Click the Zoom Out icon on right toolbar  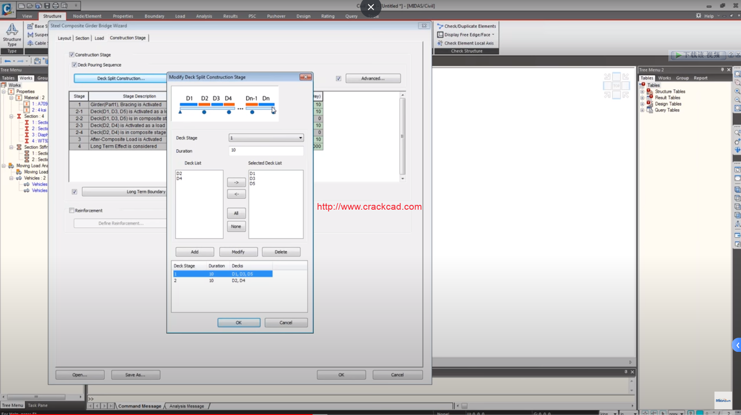(737, 100)
